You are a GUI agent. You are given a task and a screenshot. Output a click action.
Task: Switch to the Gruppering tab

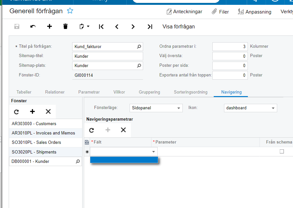149,92
